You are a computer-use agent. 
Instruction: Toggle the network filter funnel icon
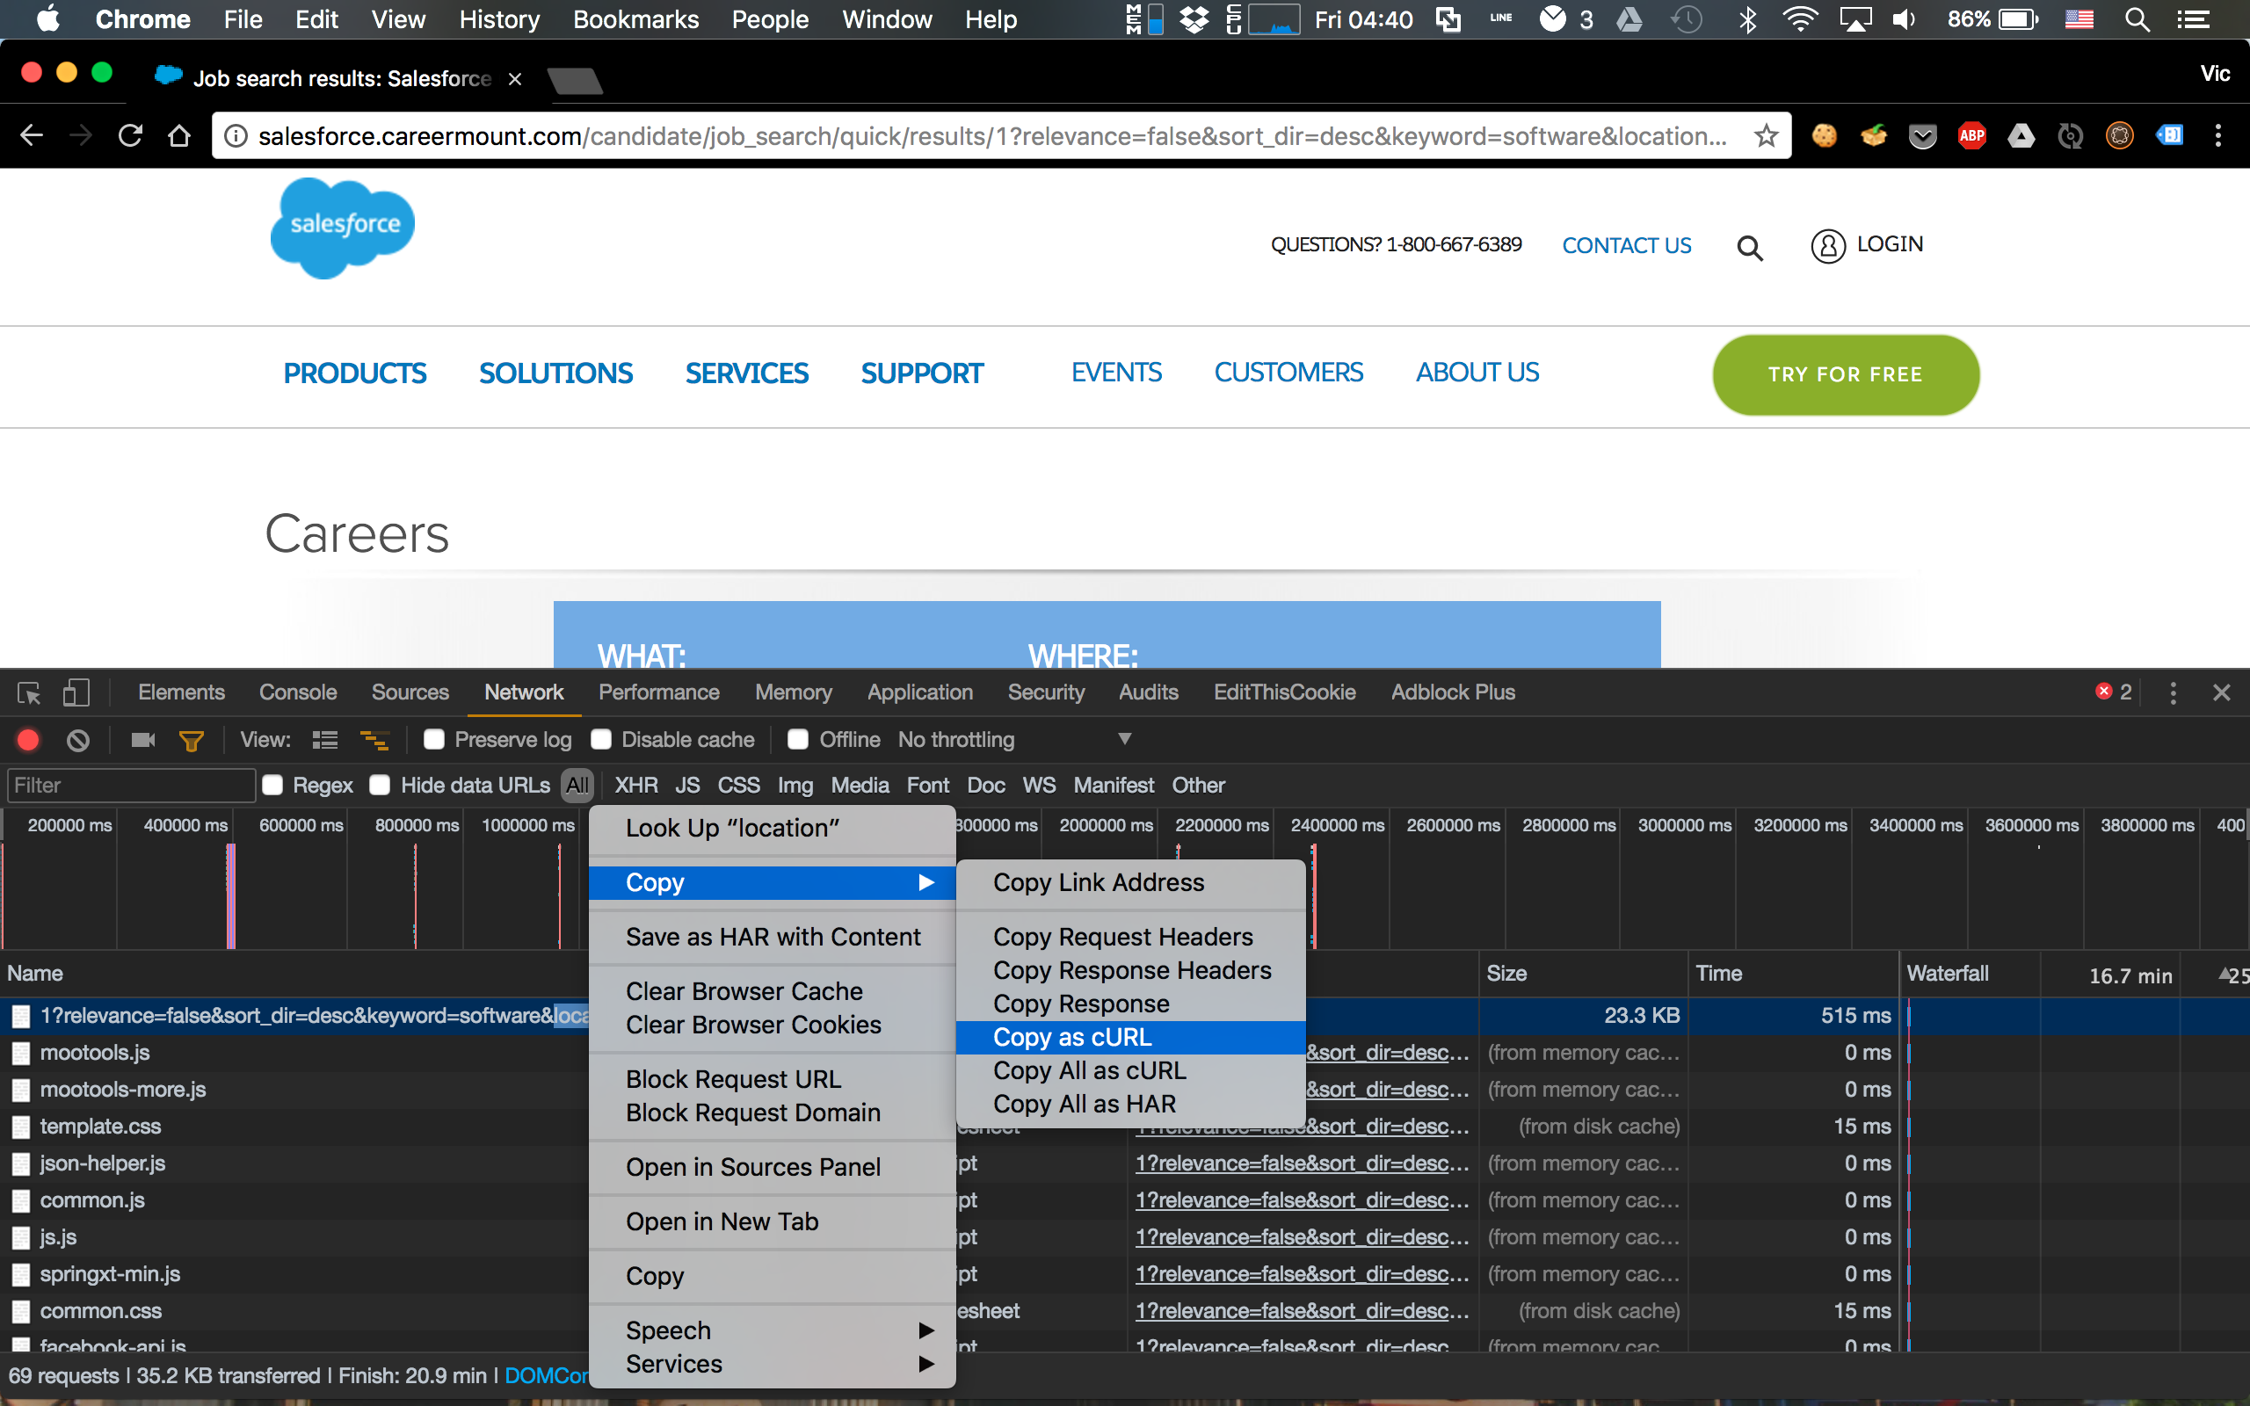[x=192, y=741]
